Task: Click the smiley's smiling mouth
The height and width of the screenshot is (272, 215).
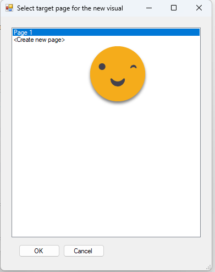Action: [118, 82]
